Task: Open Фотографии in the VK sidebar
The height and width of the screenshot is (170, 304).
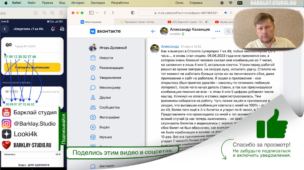Action: pyautogui.click(x=105, y=117)
